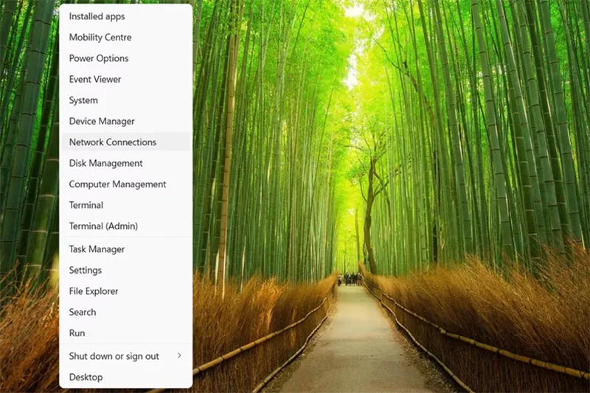
Task: Click the Shut down submenu chevron arrow
Action: 179,355
